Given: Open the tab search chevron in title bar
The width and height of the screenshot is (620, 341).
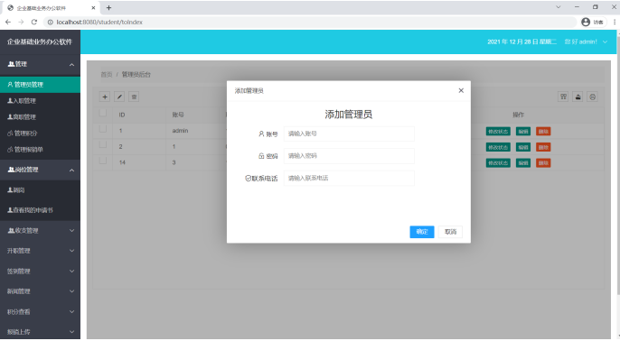Looking at the screenshot, I should coord(559,7).
